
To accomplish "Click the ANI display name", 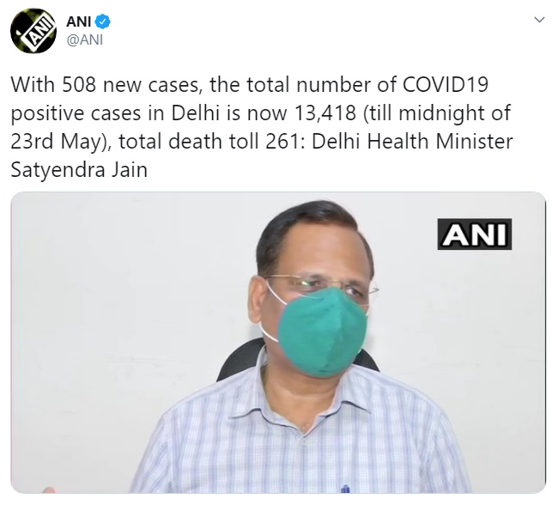I will click(x=79, y=21).
